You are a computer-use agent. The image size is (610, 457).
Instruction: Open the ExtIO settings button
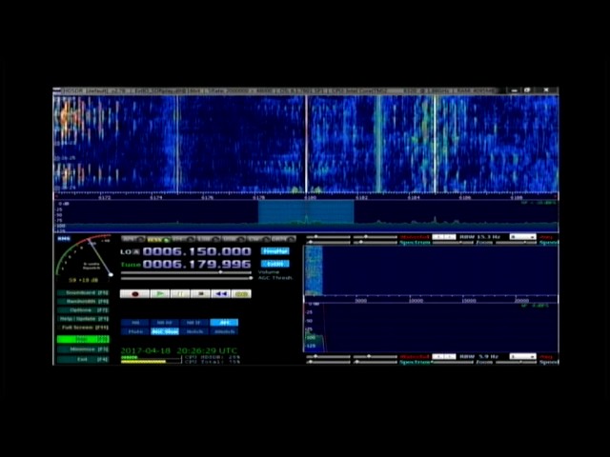click(x=275, y=264)
